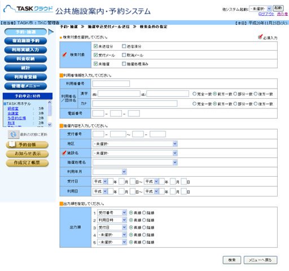Click the blue arrow beside 予約・抽選
The image size is (289, 271).
point(51,32)
